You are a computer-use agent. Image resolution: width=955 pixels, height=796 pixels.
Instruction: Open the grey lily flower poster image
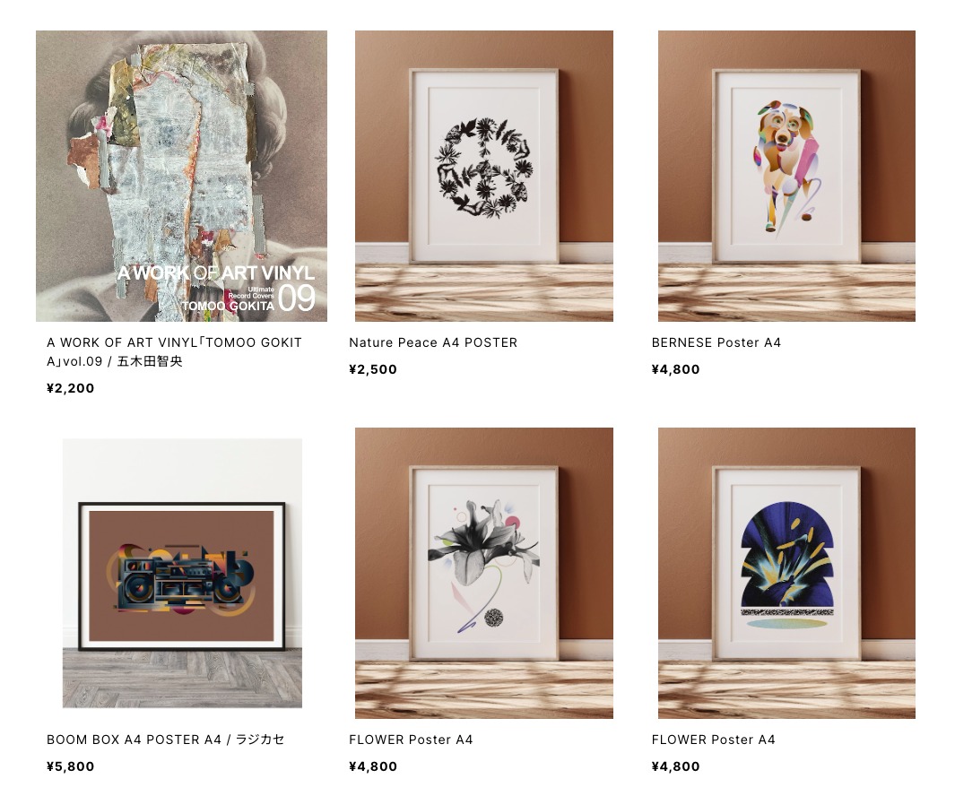pyautogui.click(x=484, y=573)
